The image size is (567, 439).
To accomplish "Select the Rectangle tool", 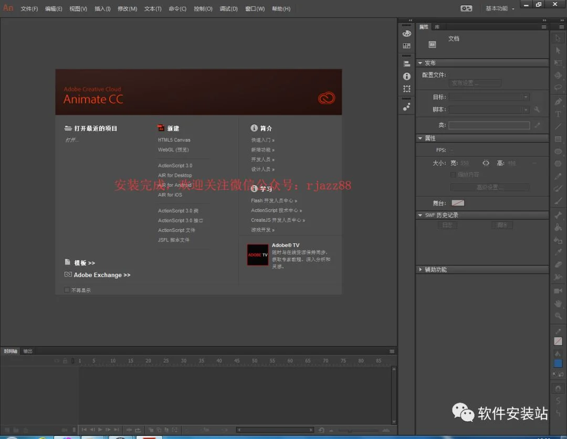I will (x=558, y=139).
